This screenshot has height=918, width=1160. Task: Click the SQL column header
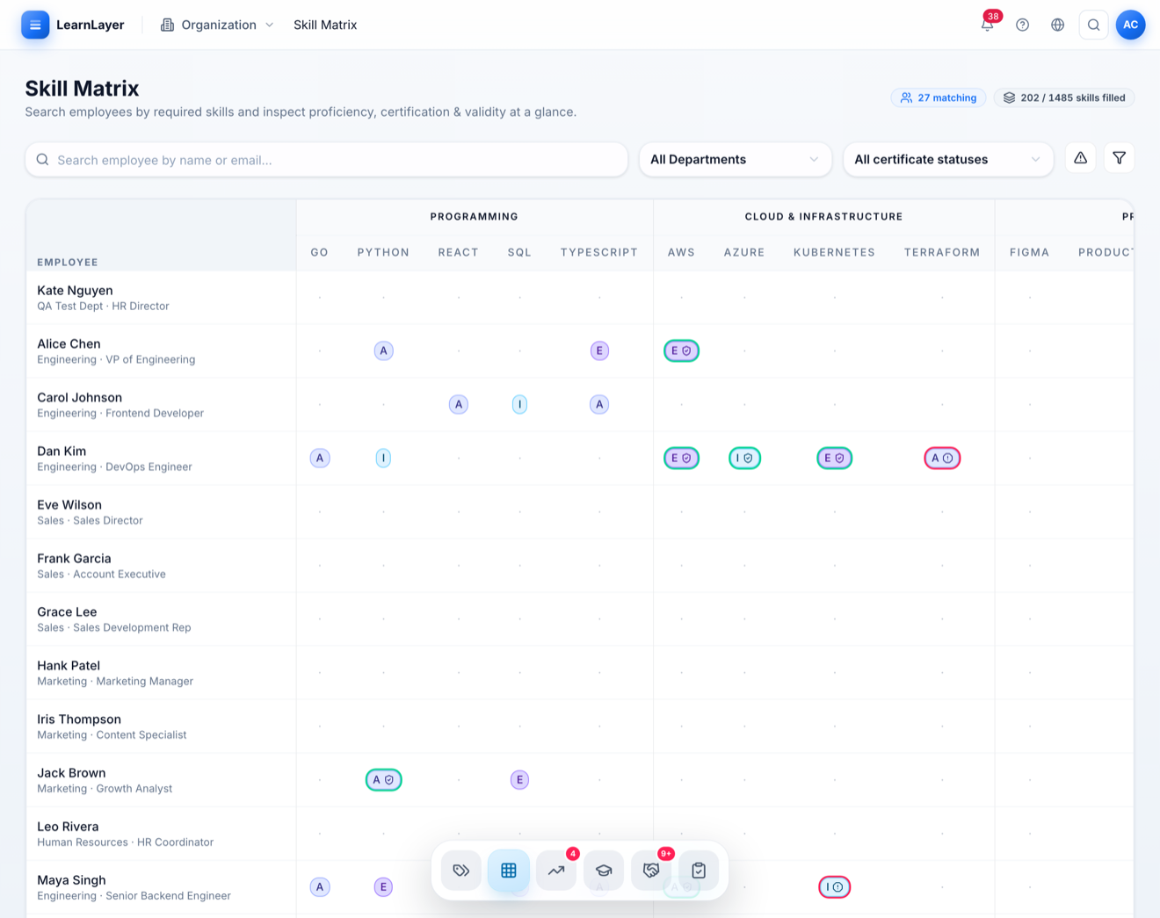click(519, 252)
